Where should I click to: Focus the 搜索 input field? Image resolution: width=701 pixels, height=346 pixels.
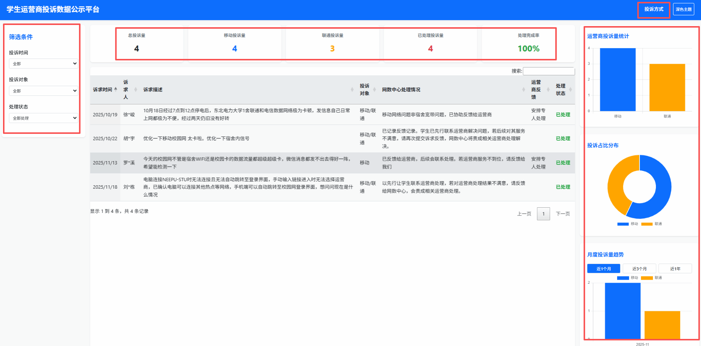(548, 71)
